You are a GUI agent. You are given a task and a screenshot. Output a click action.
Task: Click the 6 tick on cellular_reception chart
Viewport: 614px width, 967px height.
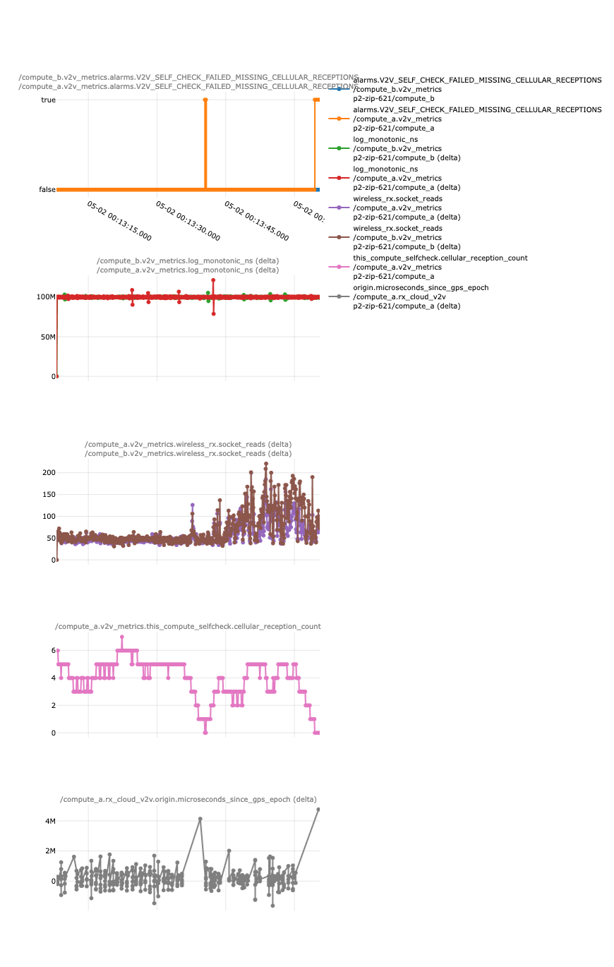click(x=53, y=650)
